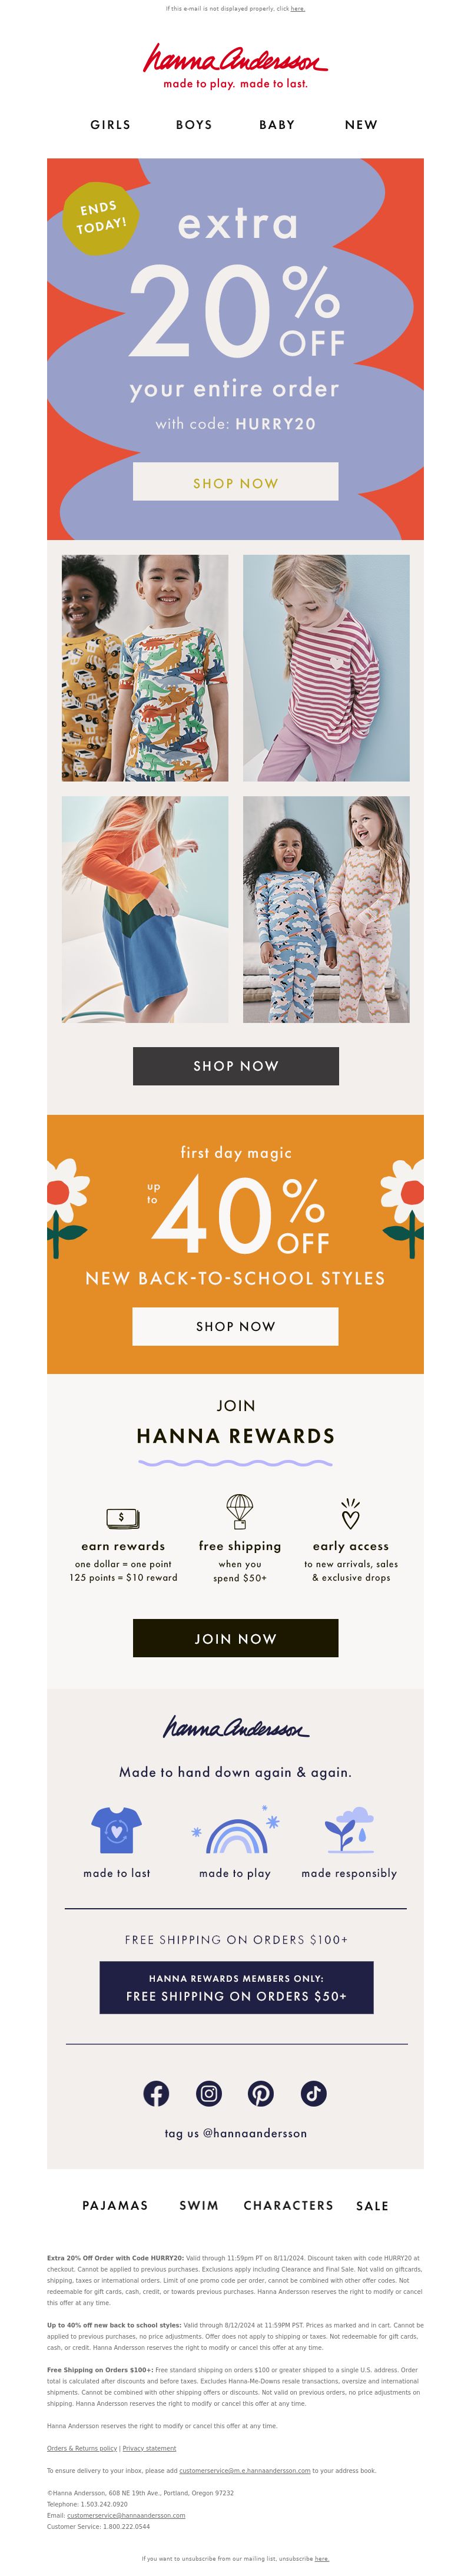Open the BABY navigation item
Screen dimensions: 471x2576
click(277, 125)
